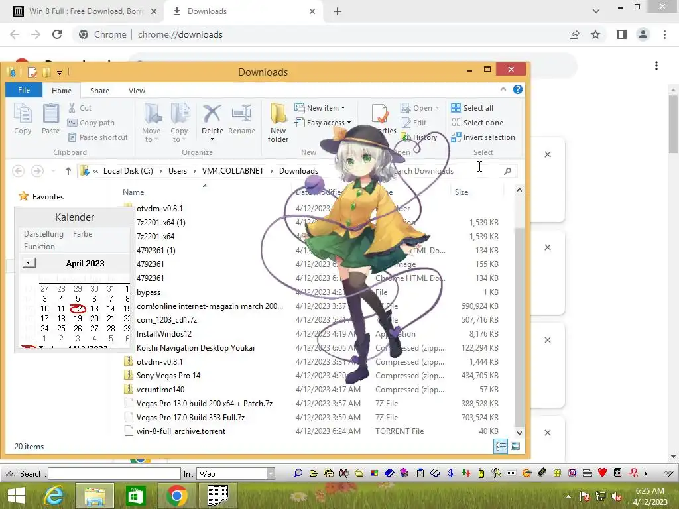Click the calculator icon in search toolbar

point(618,473)
